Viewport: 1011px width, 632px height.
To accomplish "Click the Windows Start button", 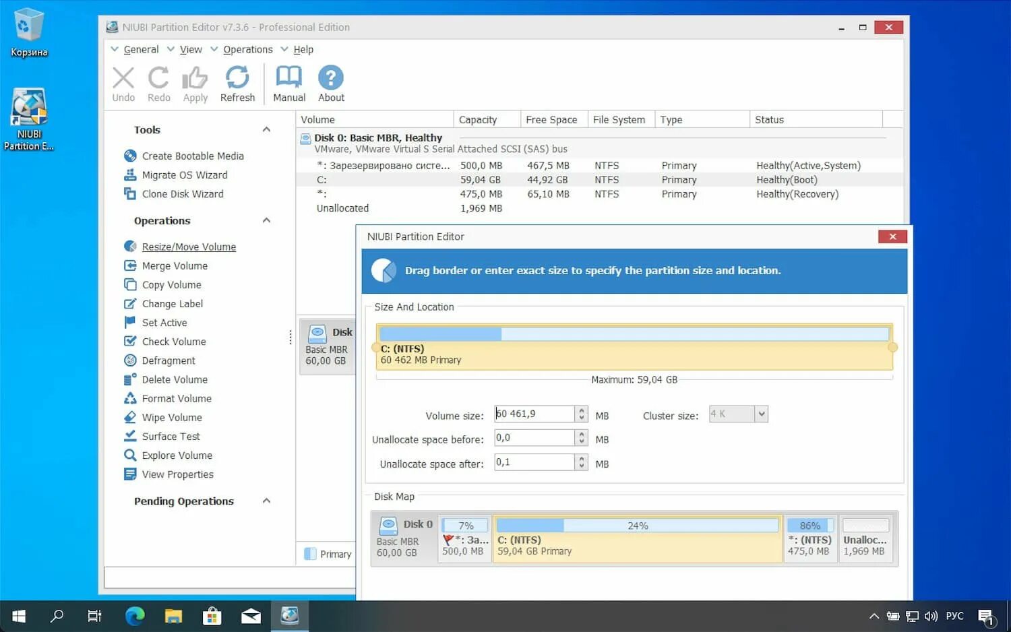I will [19, 616].
